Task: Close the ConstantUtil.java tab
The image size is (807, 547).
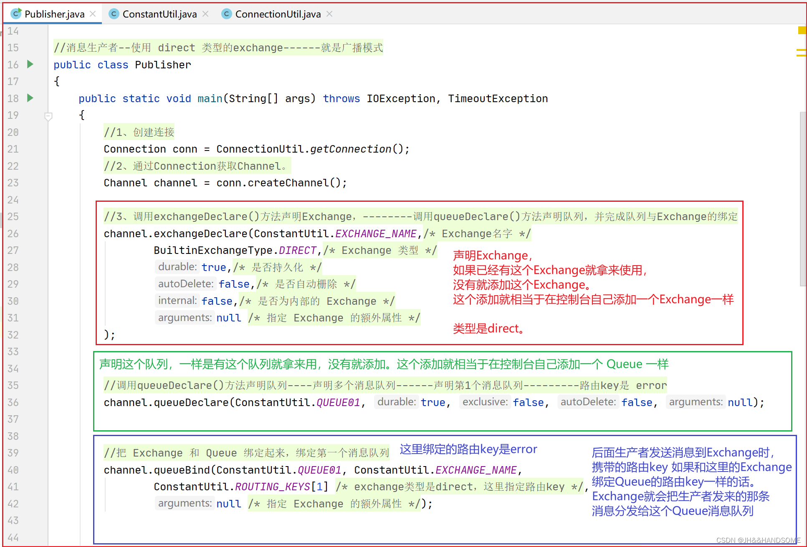Action: pos(205,14)
